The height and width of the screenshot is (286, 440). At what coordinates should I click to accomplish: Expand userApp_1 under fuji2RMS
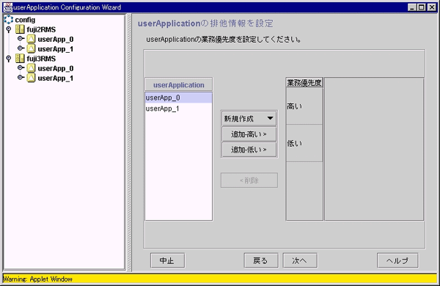click(21, 48)
